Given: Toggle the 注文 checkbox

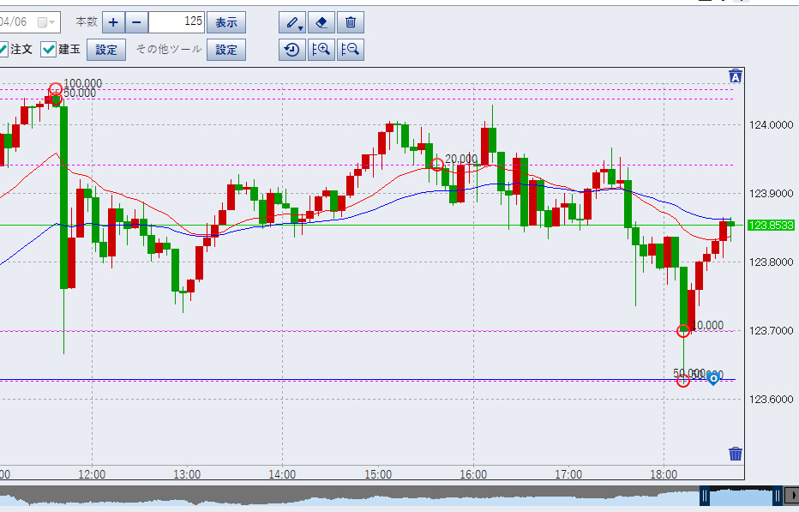Looking at the screenshot, I should tap(3, 50).
